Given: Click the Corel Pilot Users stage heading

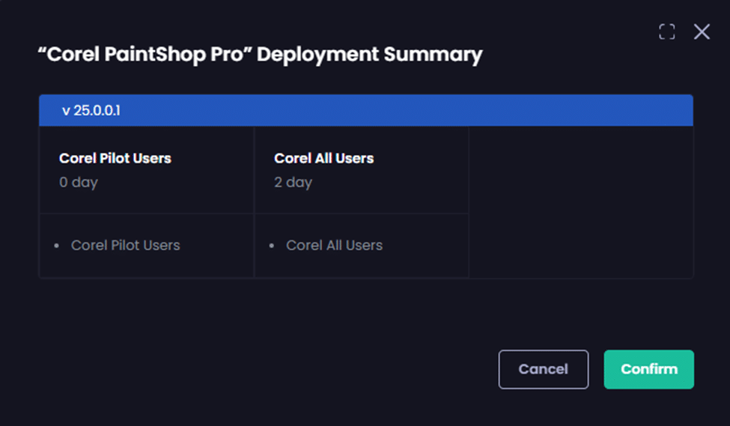Looking at the screenshot, I should click(115, 158).
